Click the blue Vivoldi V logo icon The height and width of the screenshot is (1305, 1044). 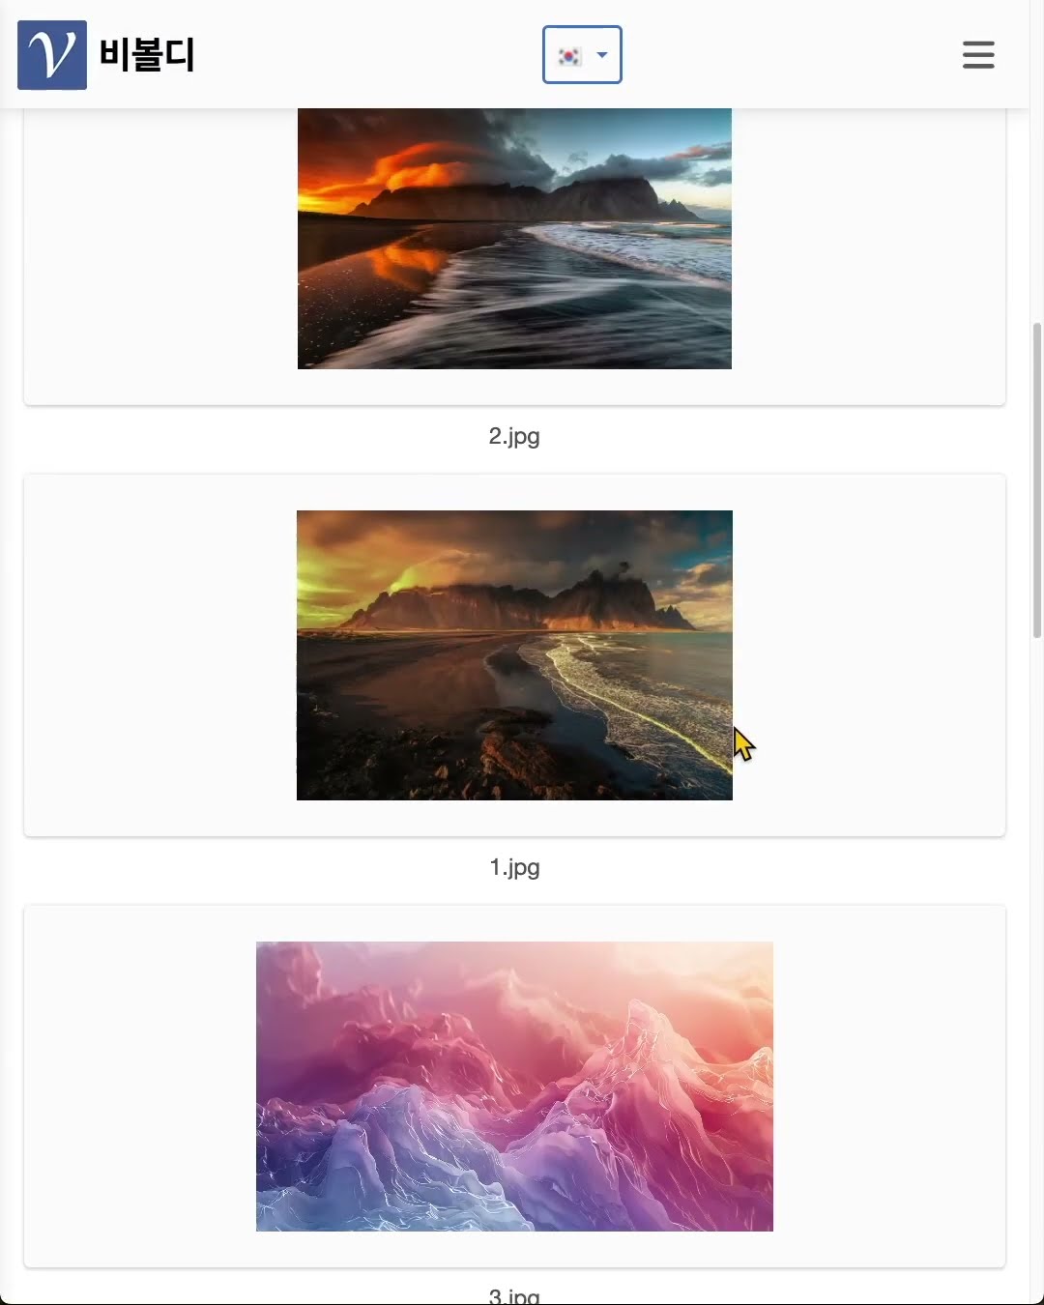(x=52, y=55)
